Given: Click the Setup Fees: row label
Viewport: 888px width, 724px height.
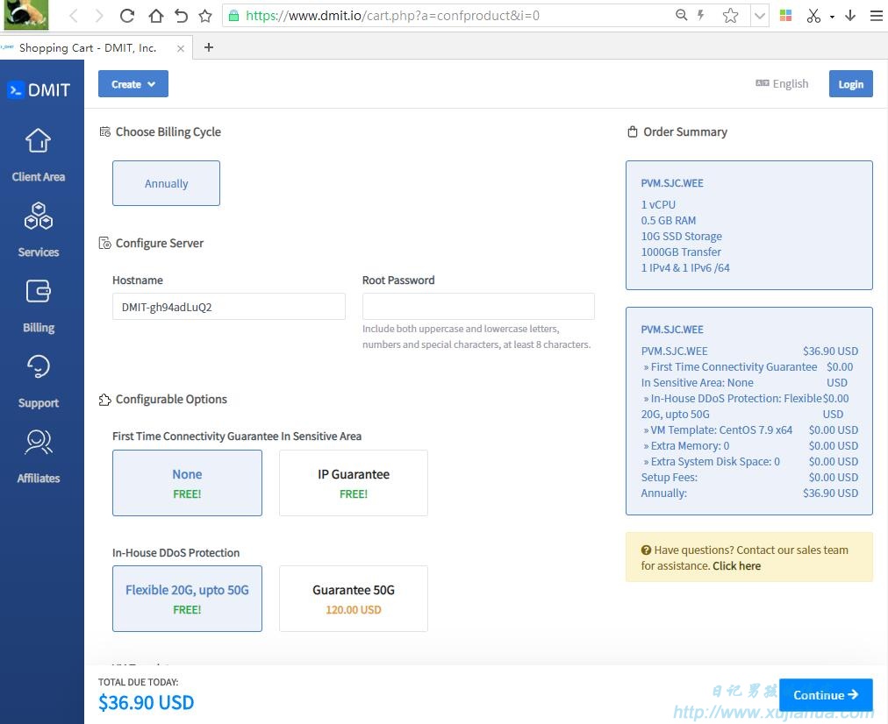Looking at the screenshot, I should pos(670,478).
